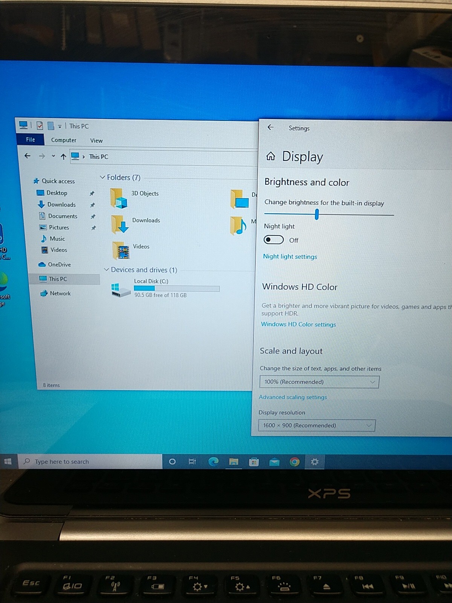Open Night light settings link
This screenshot has width=452, height=603.
pos(290,257)
